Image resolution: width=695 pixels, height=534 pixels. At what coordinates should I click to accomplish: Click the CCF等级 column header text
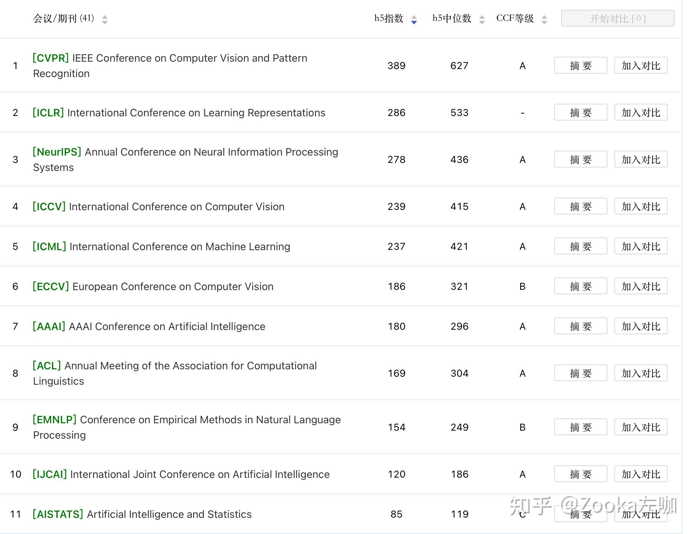click(x=515, y=18)
